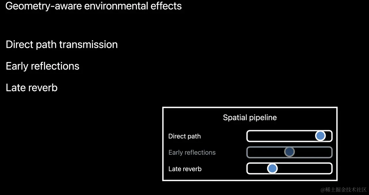Click the Early reflections bullet text
Viewport: 369px width, 195px height.
coord(42,66)
